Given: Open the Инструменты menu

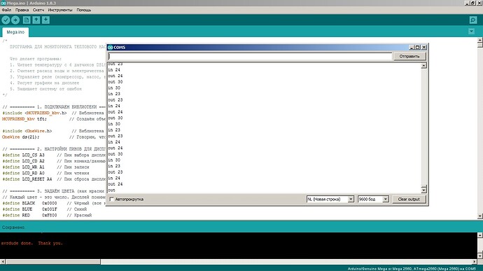Looking at the screenshot, I should (x=60, y=10).
